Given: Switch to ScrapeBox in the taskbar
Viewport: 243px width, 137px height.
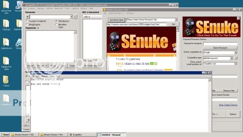Looking at the screenshot, I should tap(83, 135).
